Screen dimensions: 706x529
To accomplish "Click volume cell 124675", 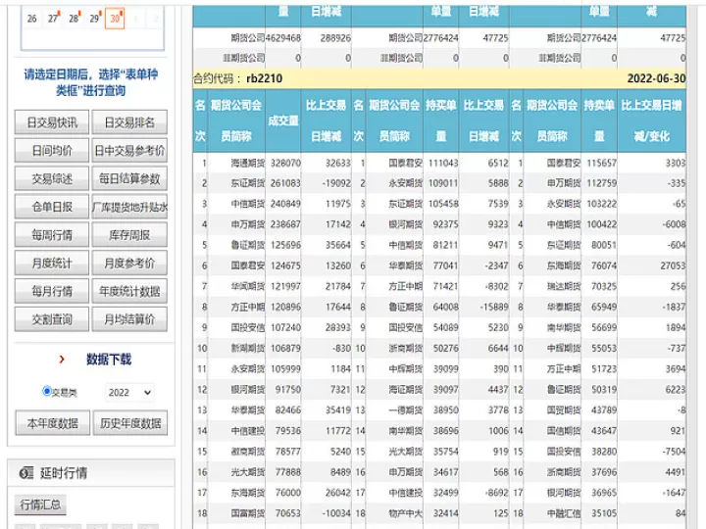I will click(x=285, y=265).
